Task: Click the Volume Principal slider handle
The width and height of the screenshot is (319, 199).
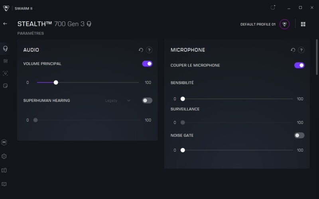Action: click(x=56, y=83)
